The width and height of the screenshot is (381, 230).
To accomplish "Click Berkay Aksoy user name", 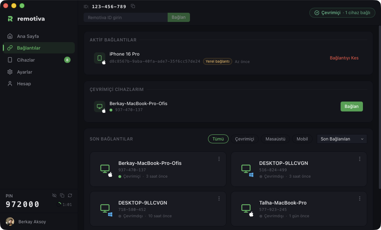I will (32, 222).
